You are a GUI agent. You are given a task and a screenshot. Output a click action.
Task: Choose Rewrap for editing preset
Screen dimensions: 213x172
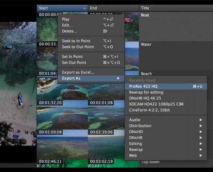[x=166, y=92]
